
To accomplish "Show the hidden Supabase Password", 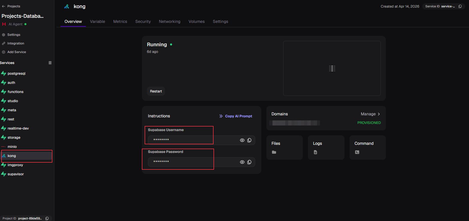I will pos(242,162).
